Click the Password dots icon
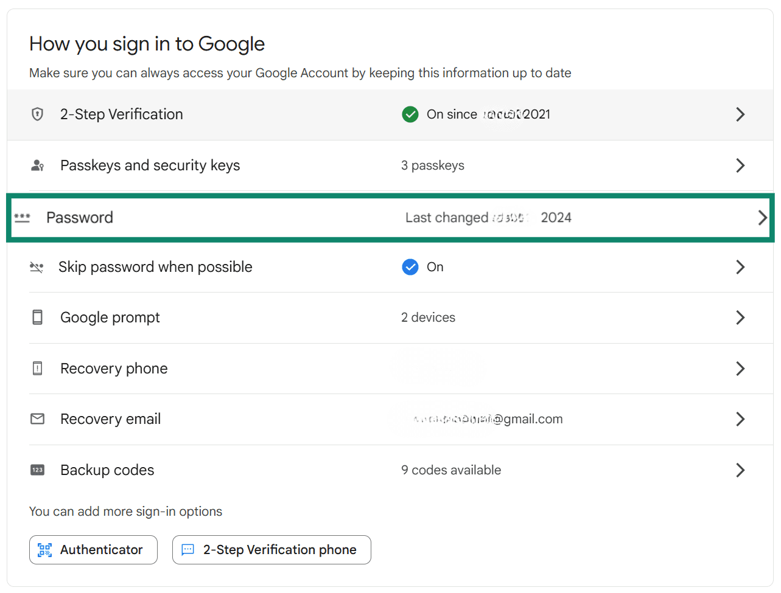The image size is (781, 593). pyautogui.click(x=22, y=217)
